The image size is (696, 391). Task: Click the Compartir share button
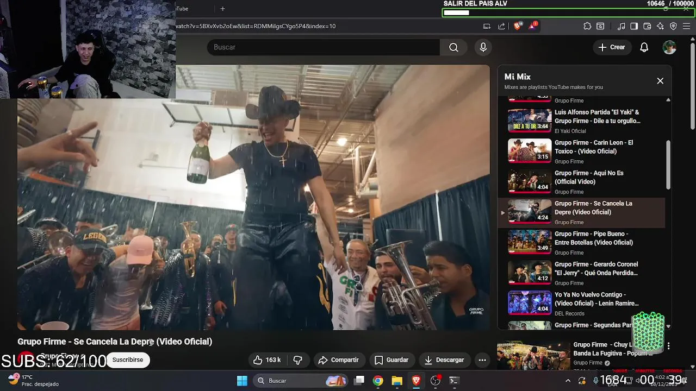click(339, 360)
